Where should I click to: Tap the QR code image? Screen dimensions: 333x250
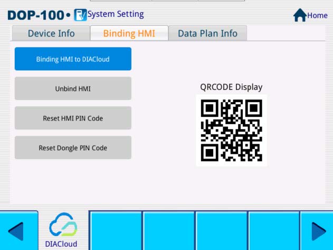click(232, 130)
